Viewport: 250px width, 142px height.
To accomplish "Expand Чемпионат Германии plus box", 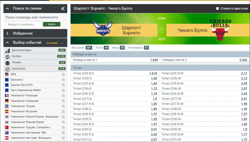I will pyautogui.click(x=63, y=101).
